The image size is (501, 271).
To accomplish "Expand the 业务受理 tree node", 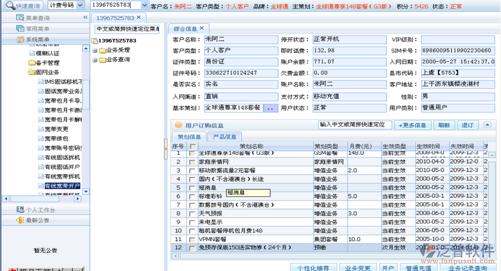I will point(95,50).
